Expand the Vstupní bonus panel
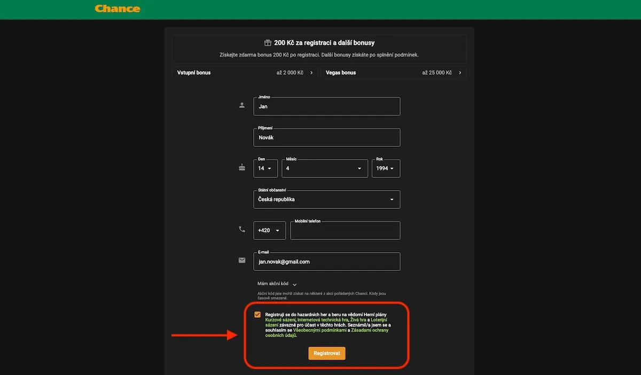 (245, 73)
